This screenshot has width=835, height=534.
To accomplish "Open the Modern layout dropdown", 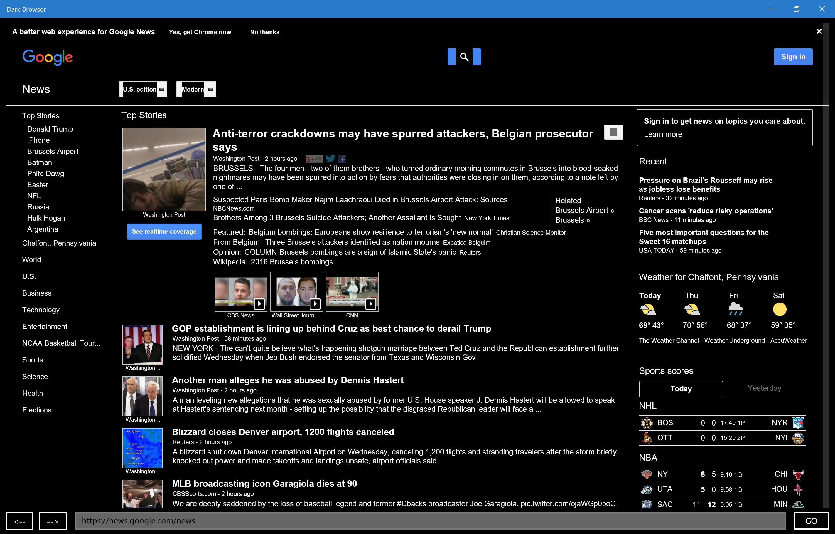I will tap(196, 90).
